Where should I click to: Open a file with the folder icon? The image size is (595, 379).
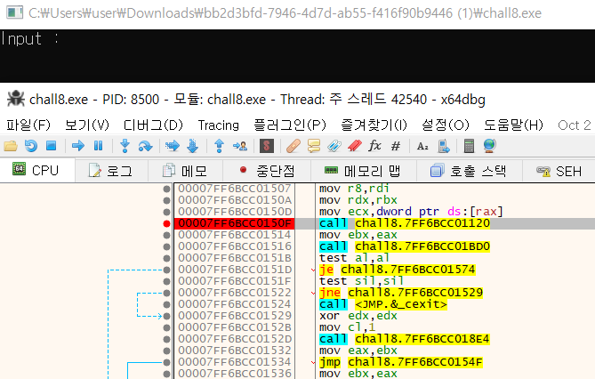click(x=11, y=146)
